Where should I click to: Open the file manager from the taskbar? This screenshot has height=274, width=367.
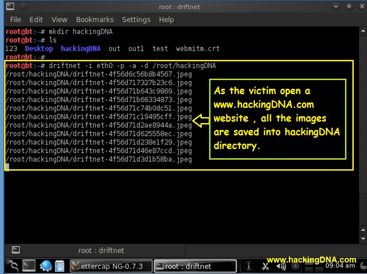[x=59, y=265]
